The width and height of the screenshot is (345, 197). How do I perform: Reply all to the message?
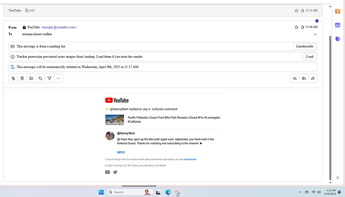pyautogui.click(x=303, y=78)
